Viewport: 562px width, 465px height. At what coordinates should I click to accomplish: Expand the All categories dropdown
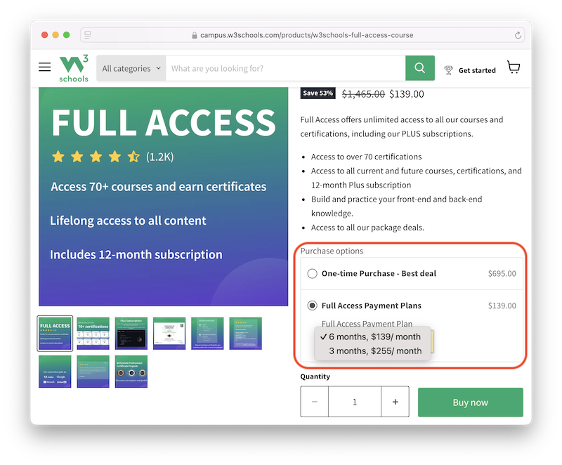click(131, 68)
